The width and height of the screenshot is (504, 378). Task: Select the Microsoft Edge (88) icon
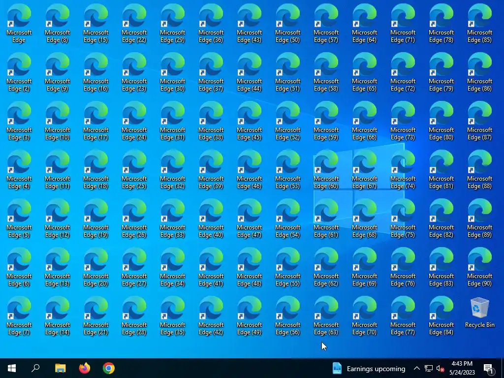tap(479, 170)
